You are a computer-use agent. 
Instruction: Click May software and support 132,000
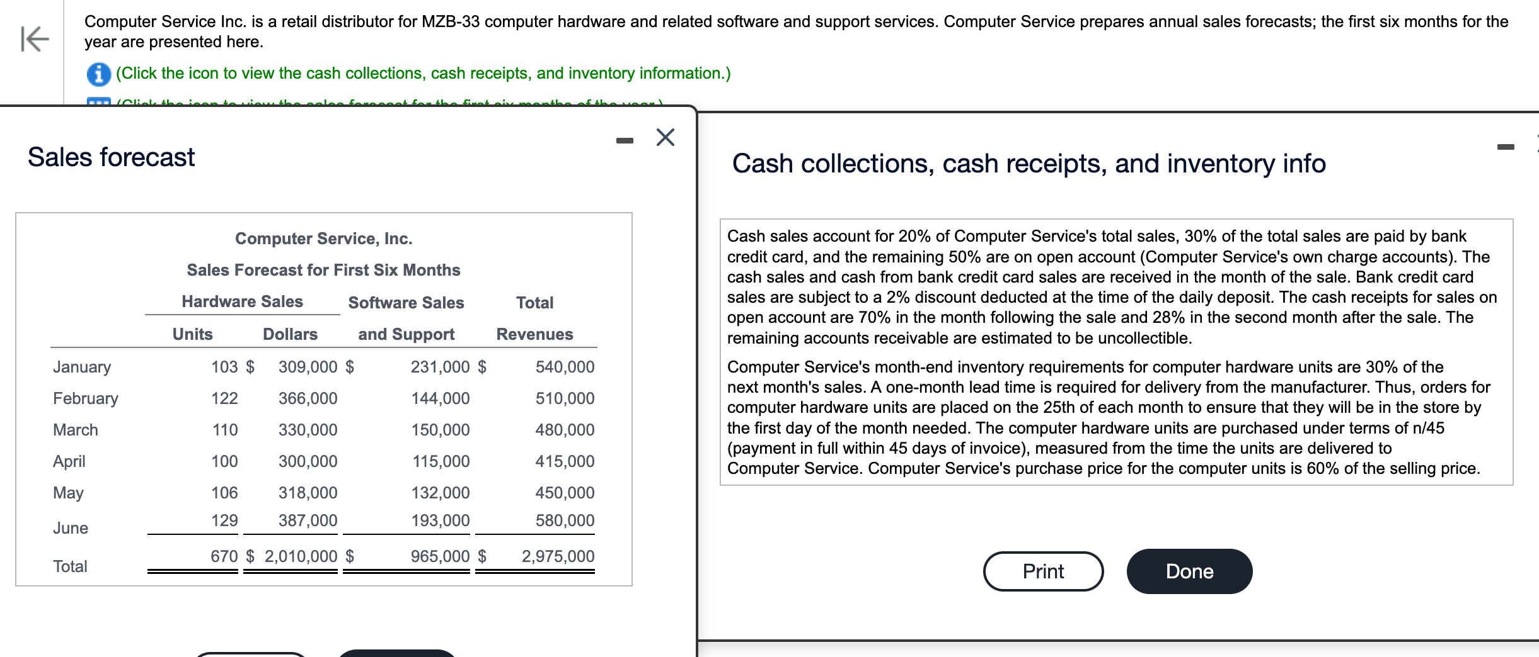click(x=441, y=493)
